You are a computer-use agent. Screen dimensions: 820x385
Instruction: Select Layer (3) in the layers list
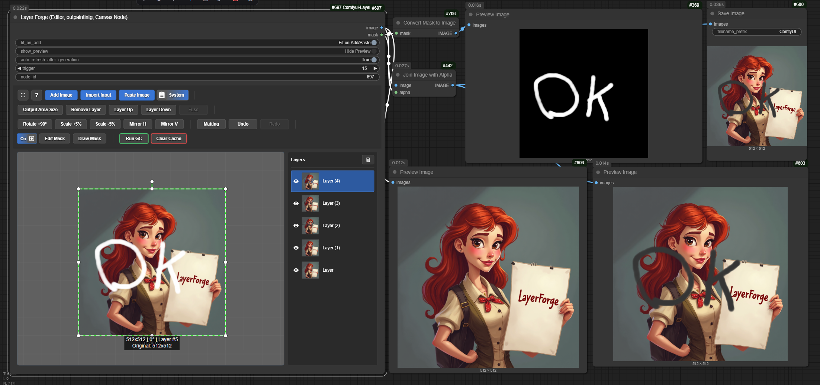331,203
